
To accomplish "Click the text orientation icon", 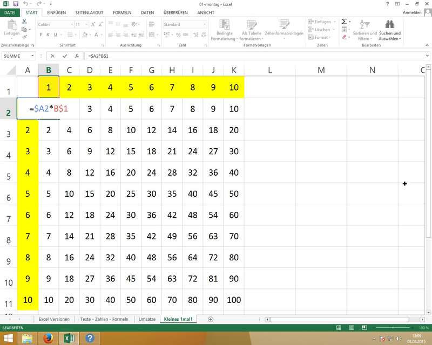I will tap(134, 24).
